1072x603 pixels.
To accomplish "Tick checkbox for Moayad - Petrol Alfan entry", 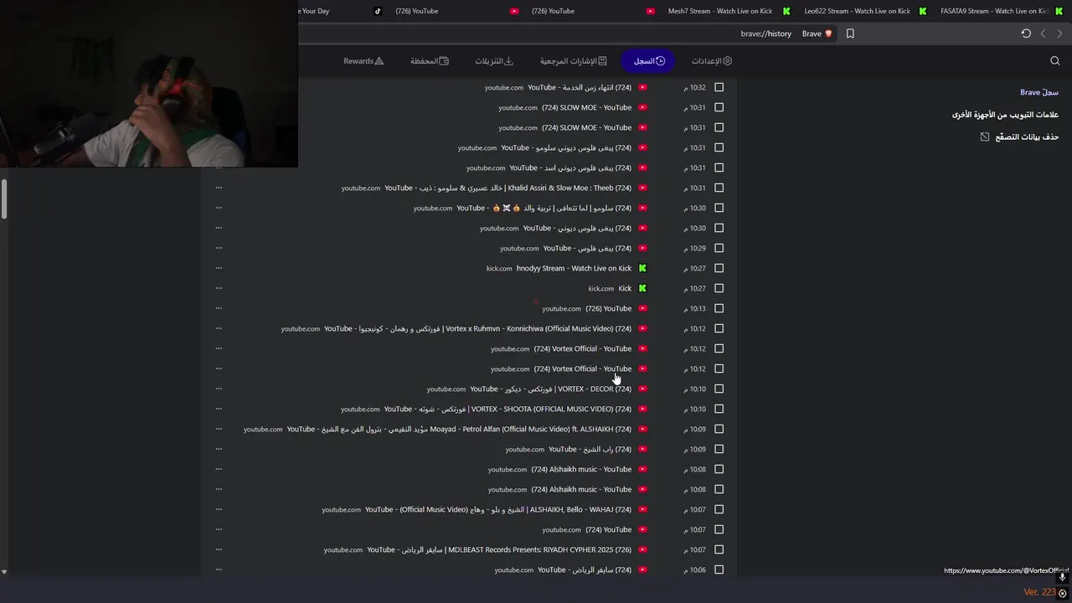I will 719,429.
